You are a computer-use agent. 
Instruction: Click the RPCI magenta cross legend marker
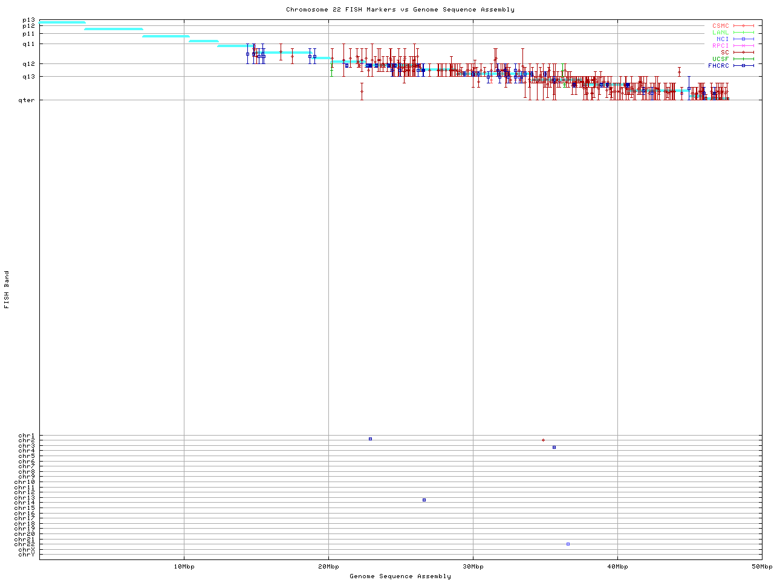pyautogui.click(x=743, y=46)
